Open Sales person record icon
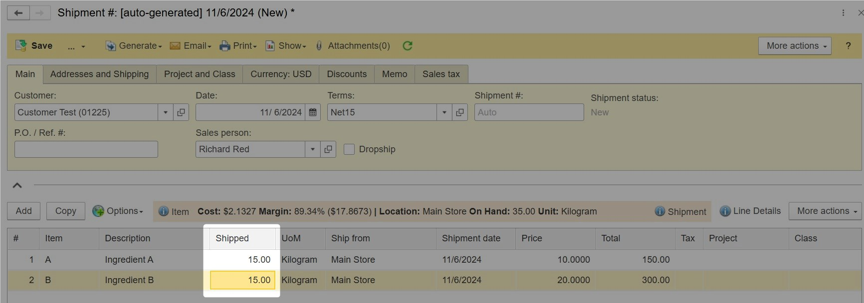 (x=328, y=149)
